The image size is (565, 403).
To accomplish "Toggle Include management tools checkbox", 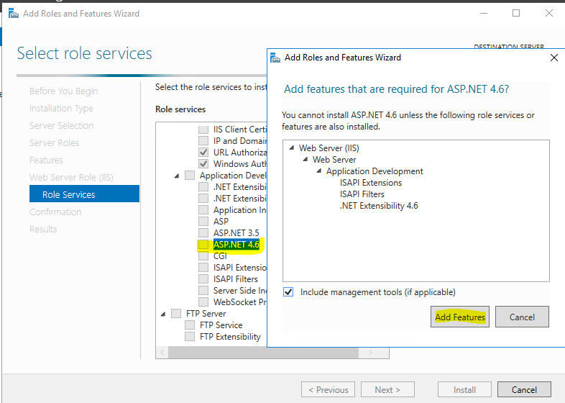I will pos(288,292).
